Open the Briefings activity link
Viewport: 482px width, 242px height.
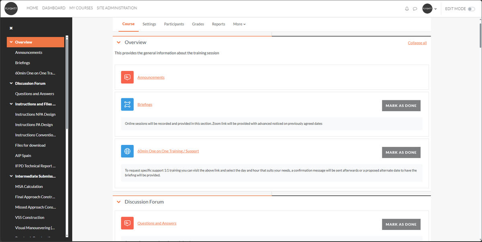coord(145,105)
